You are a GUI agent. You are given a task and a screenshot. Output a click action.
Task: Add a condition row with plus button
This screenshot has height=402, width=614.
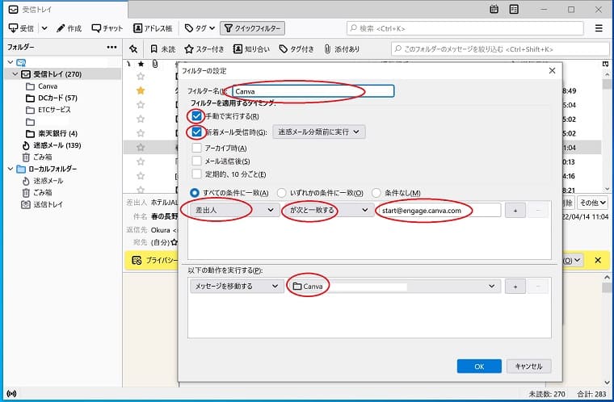coord(515,211)
